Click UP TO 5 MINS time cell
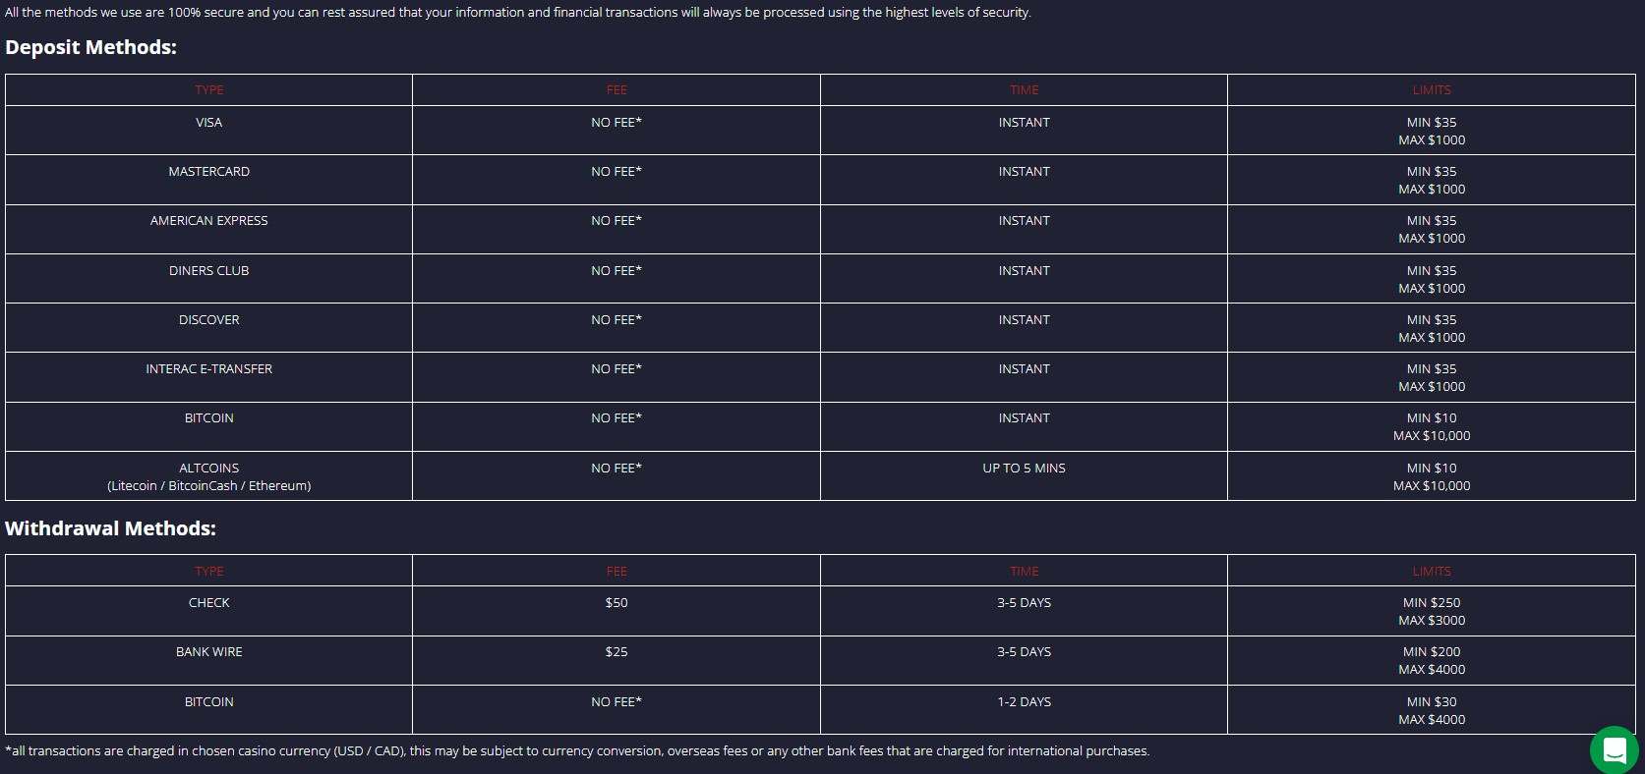 point(1024,469)
